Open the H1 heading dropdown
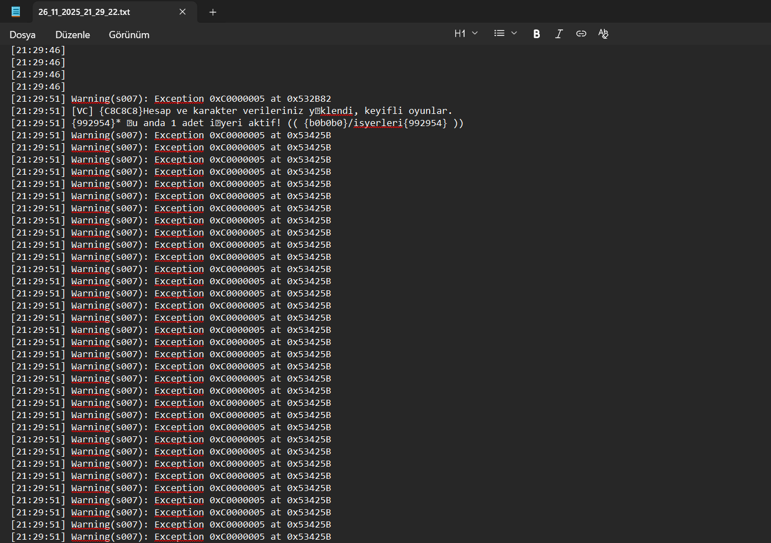 point(466,34)
